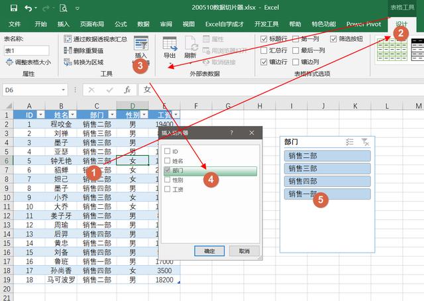Toggle the Filter Button (筛选按钮) checkbox
424x301 pixels.
click(x=333, y=39)
